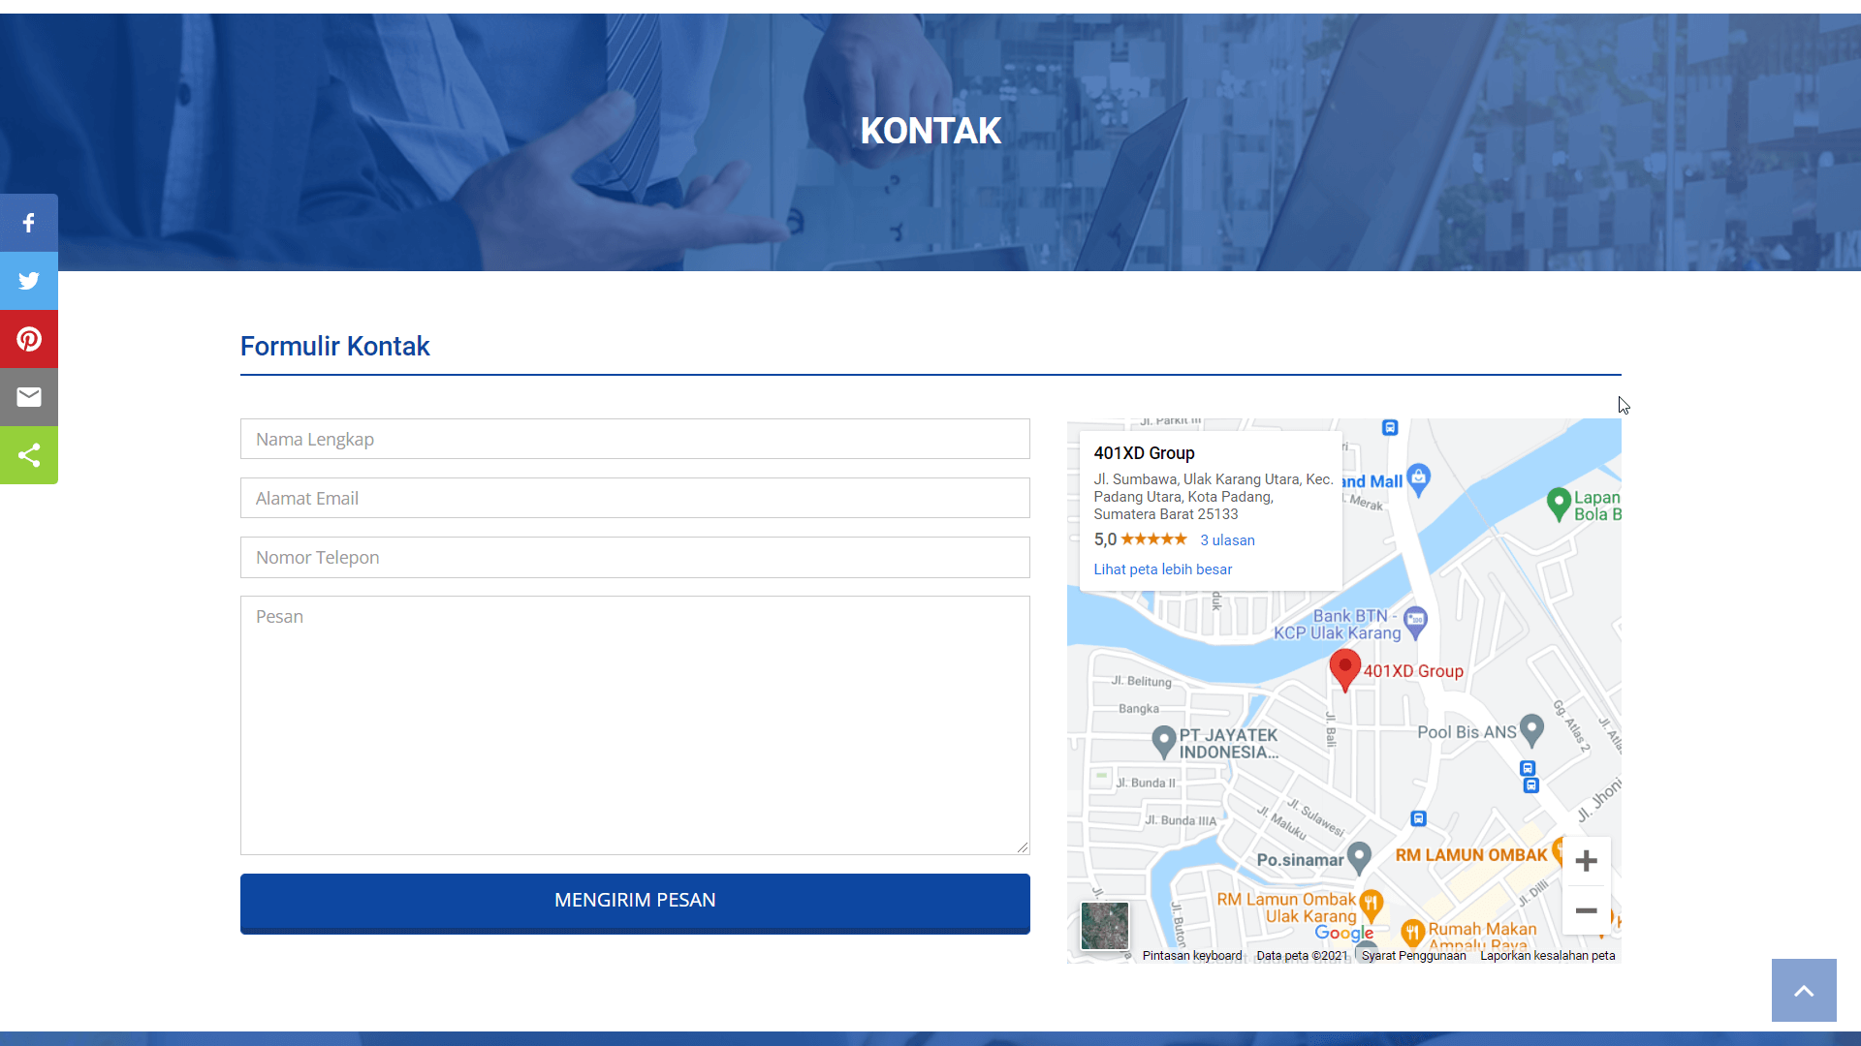Switch map to satellite view

click(1104, 926)
